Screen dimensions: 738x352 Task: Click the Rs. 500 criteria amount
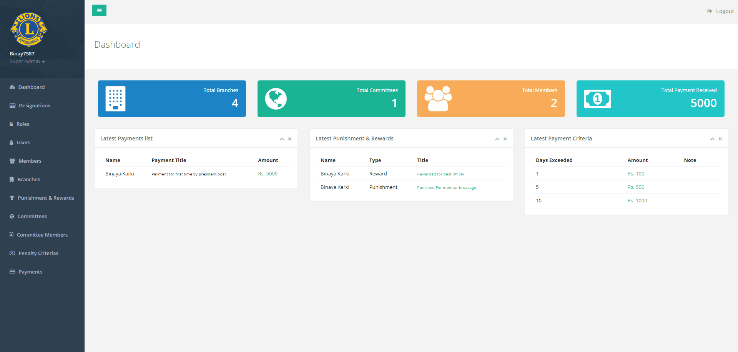point(636,187)
